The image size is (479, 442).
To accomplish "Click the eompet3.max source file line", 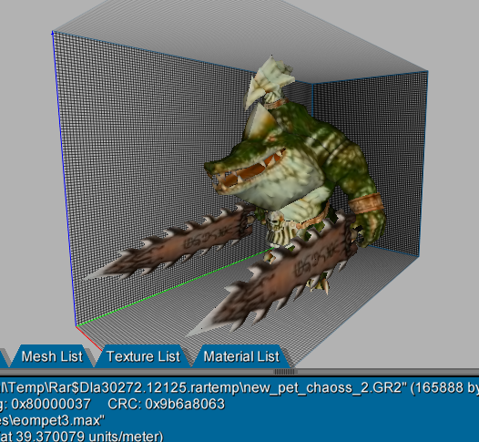I will click(x=52, y=421).
